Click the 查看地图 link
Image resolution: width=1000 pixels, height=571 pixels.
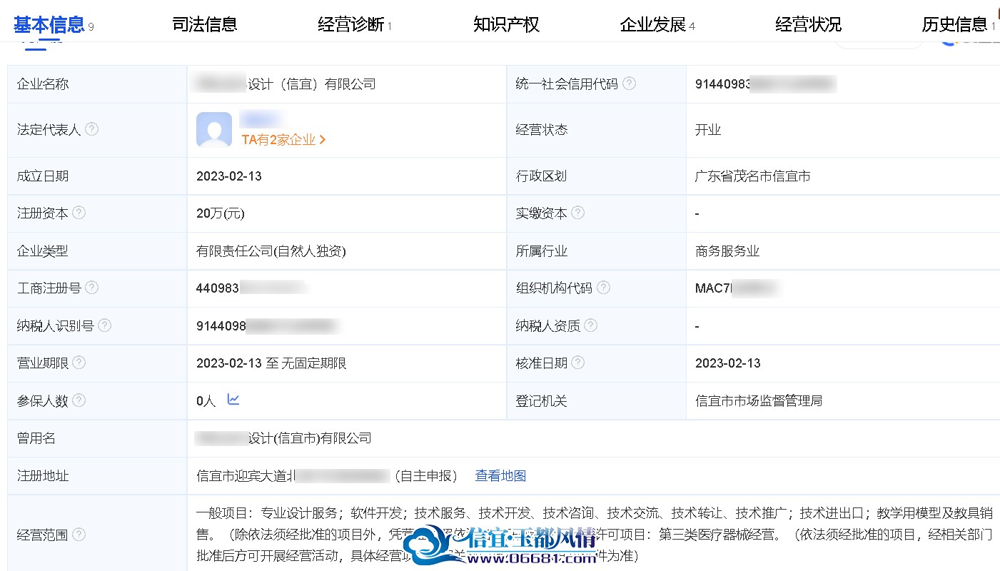point(500,475)
